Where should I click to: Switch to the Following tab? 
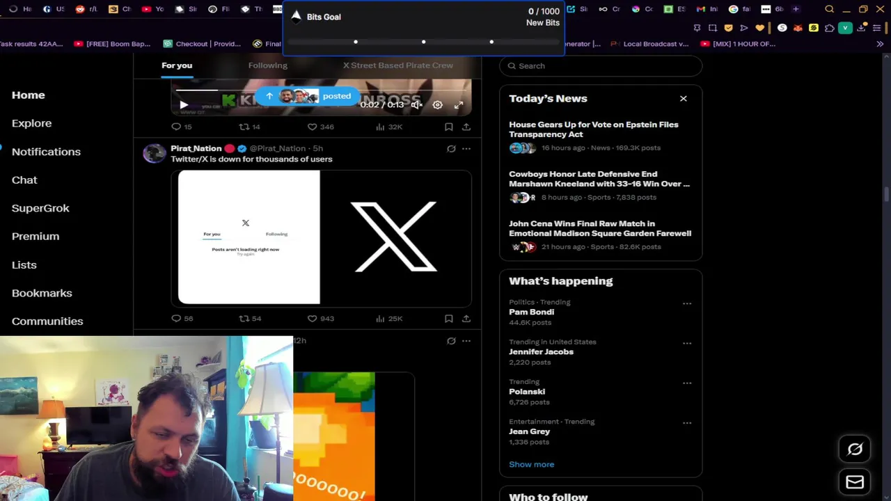pos(268,65)
